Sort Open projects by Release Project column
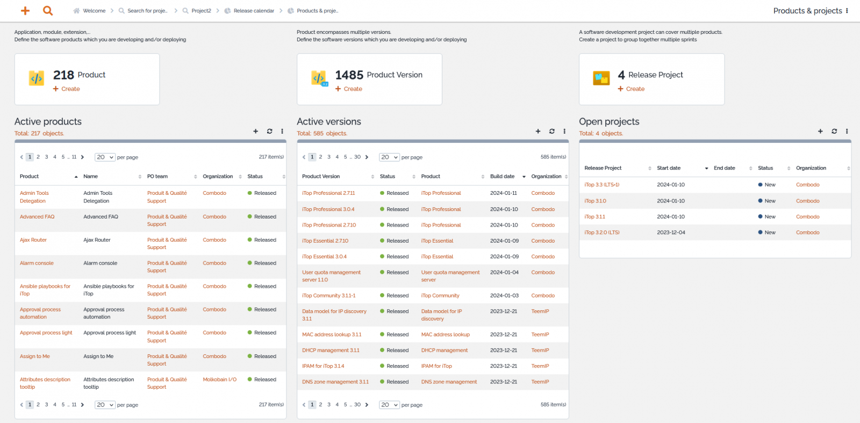The width and height of the screenshot is (860, 423). click(x=618, y=168)
